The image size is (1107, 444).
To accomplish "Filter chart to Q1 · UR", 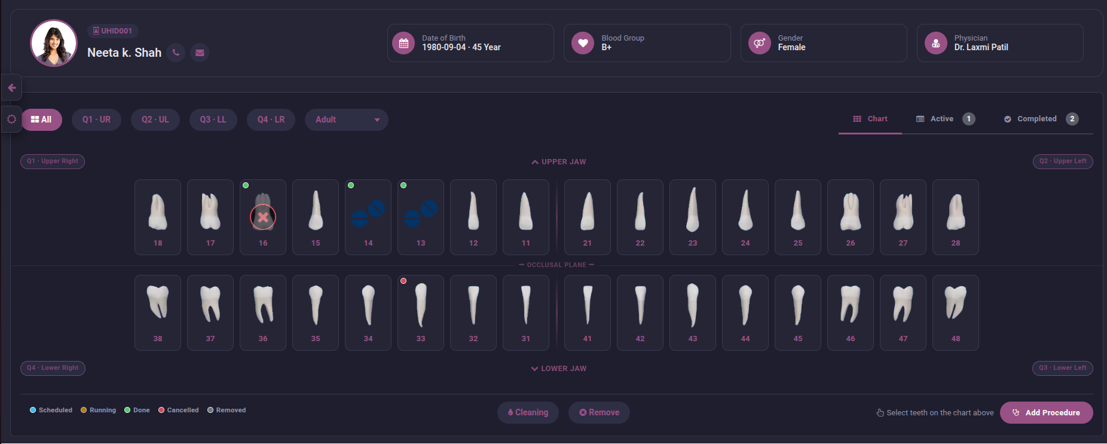I will point(96,120).
